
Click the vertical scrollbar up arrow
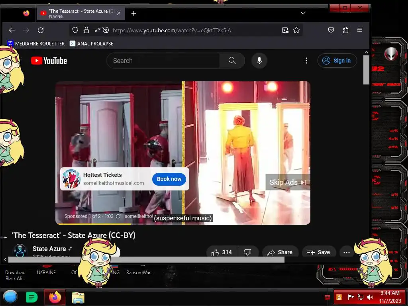tap(367, 52)
